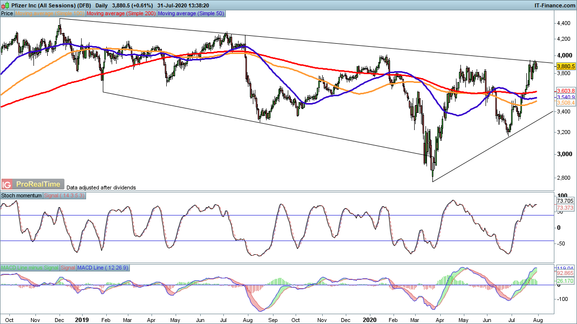Click the IG logo icon
The height and width of the screenshot is (324, 577).
click(7, 185)
